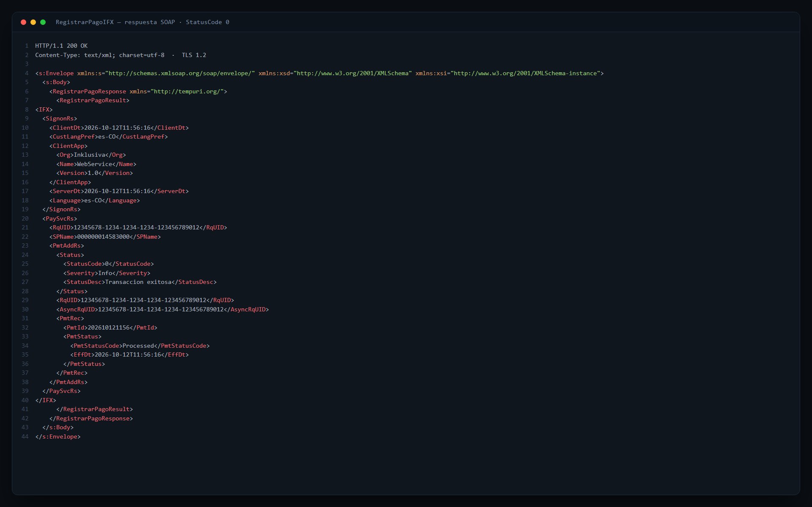Click the closing PaySvcRs tag
Image resolution: width=812 pixels, height=507 pixels.
tap(61, 391)
